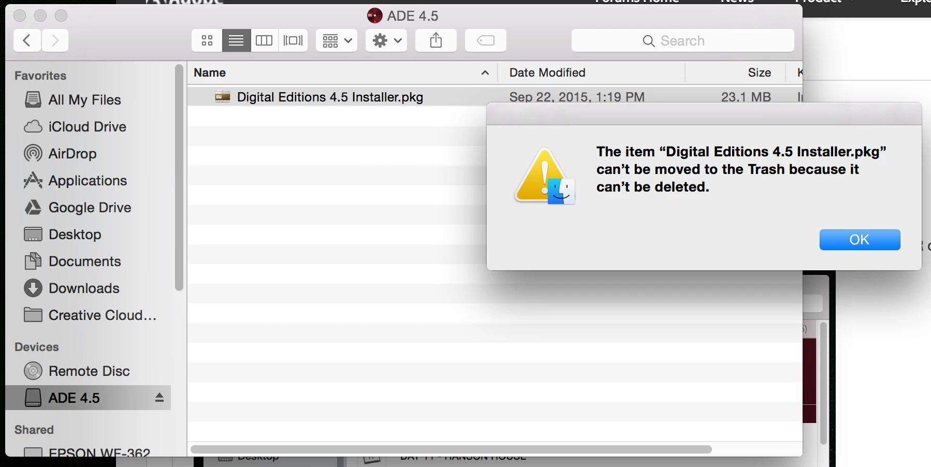Image resolution: width=931 pixels, height=467 pixels.
Task: Switch to list view
Action: (x=236, y=40)
